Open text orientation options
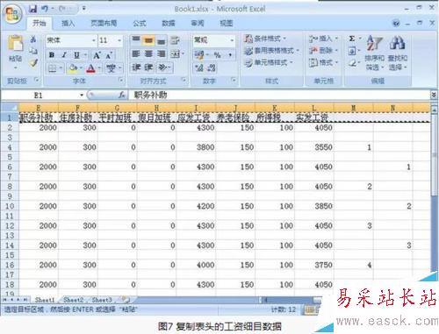The image size is (439, 334). [163, 68]
